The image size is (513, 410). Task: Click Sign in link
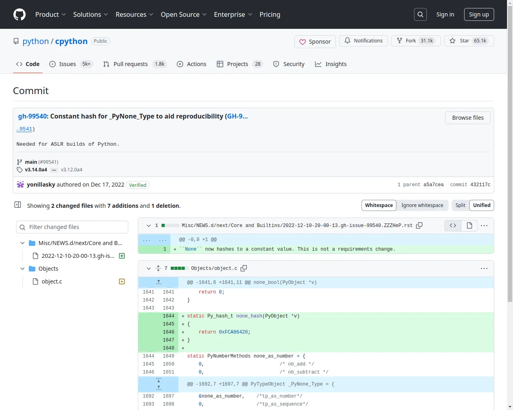[x=445, y=14]
